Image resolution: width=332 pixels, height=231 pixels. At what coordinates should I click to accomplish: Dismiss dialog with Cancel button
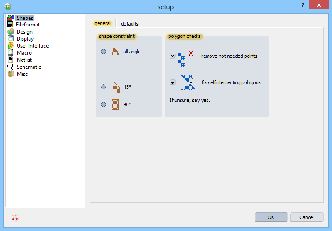pos(306,217)
